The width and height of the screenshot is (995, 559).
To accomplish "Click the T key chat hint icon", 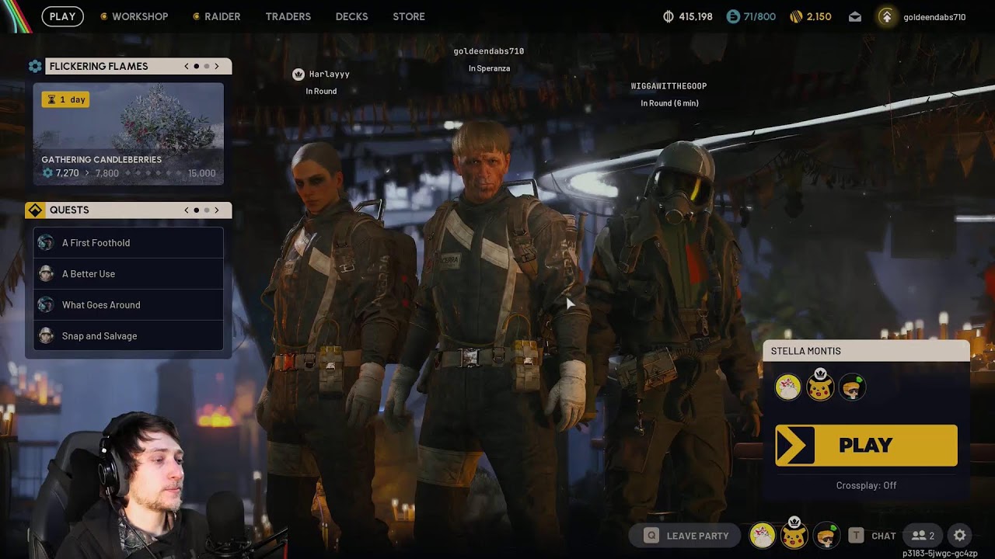I will coord(856,536).
